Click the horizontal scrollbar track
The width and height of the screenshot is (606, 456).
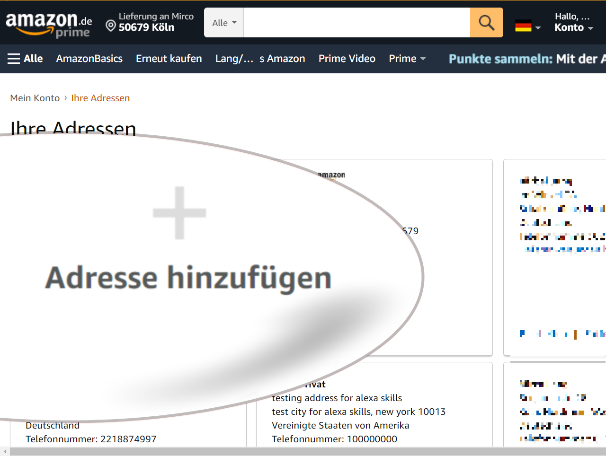(x=308, y=452)
